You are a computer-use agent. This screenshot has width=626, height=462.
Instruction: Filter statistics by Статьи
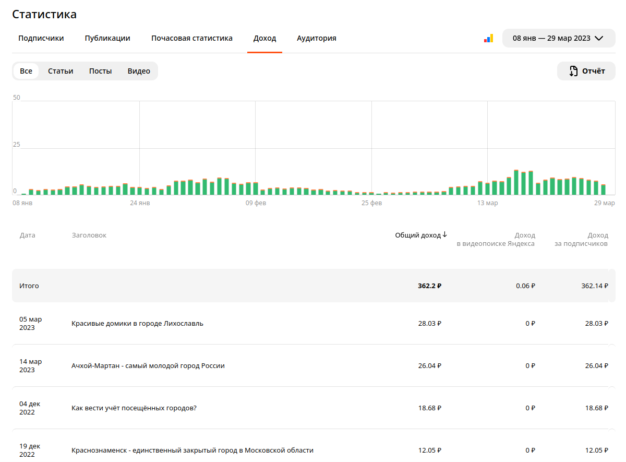(x=61, y=71)
